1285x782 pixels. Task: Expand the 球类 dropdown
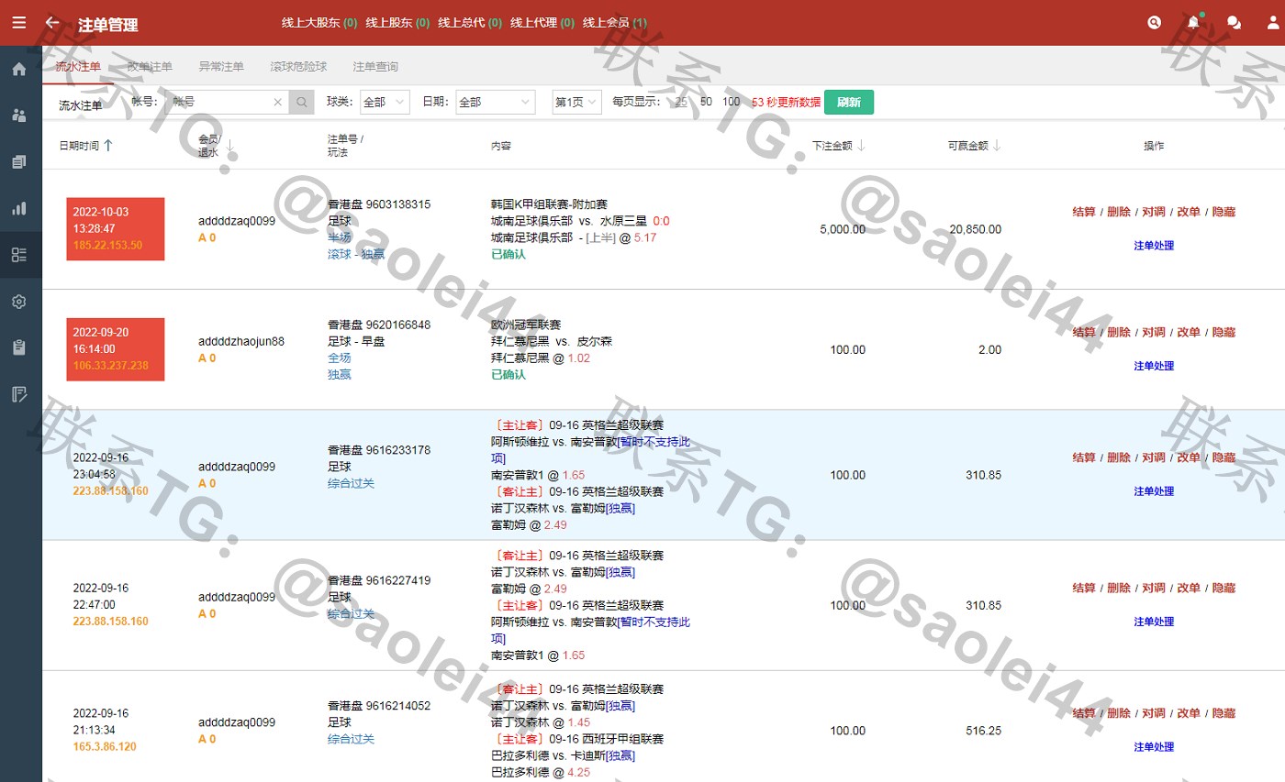tap(385, 102)
